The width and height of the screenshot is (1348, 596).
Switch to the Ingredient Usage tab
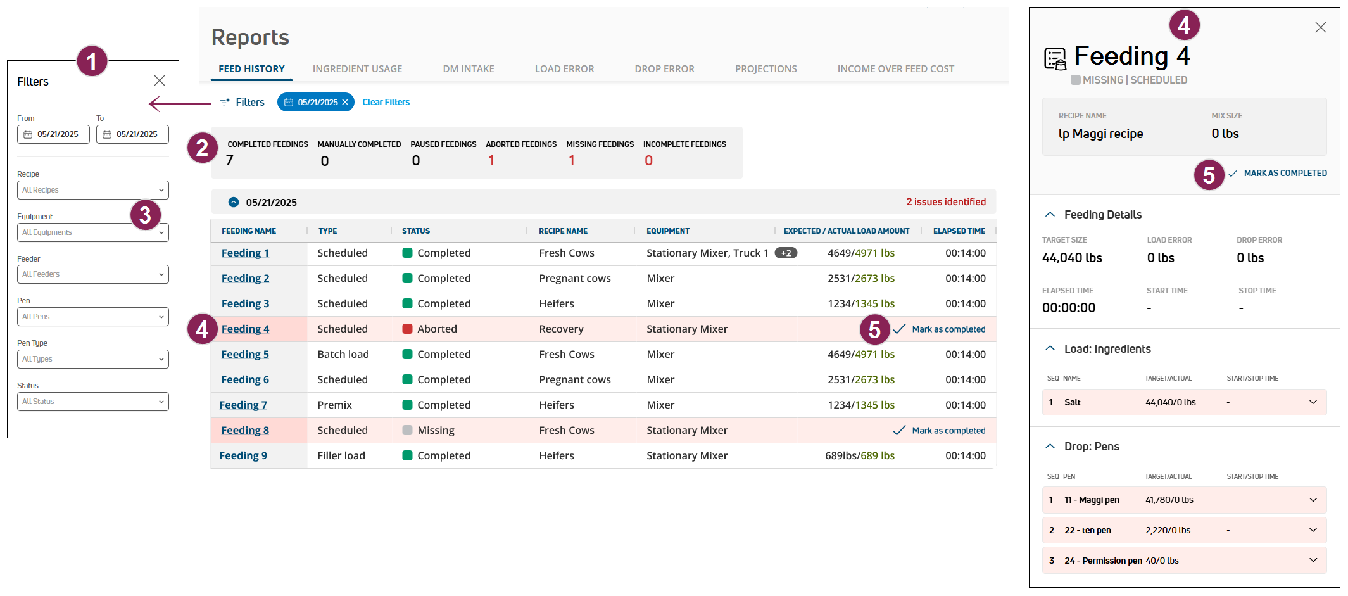click(x=357, y=68)
